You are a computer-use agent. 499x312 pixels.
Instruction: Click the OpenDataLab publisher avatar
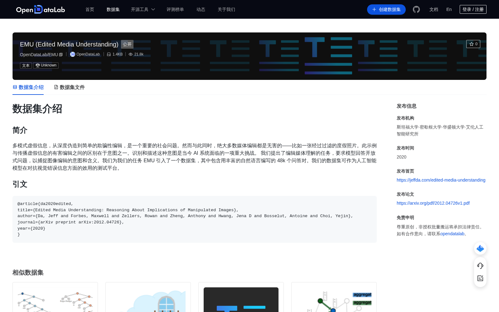tap(73, 54)
